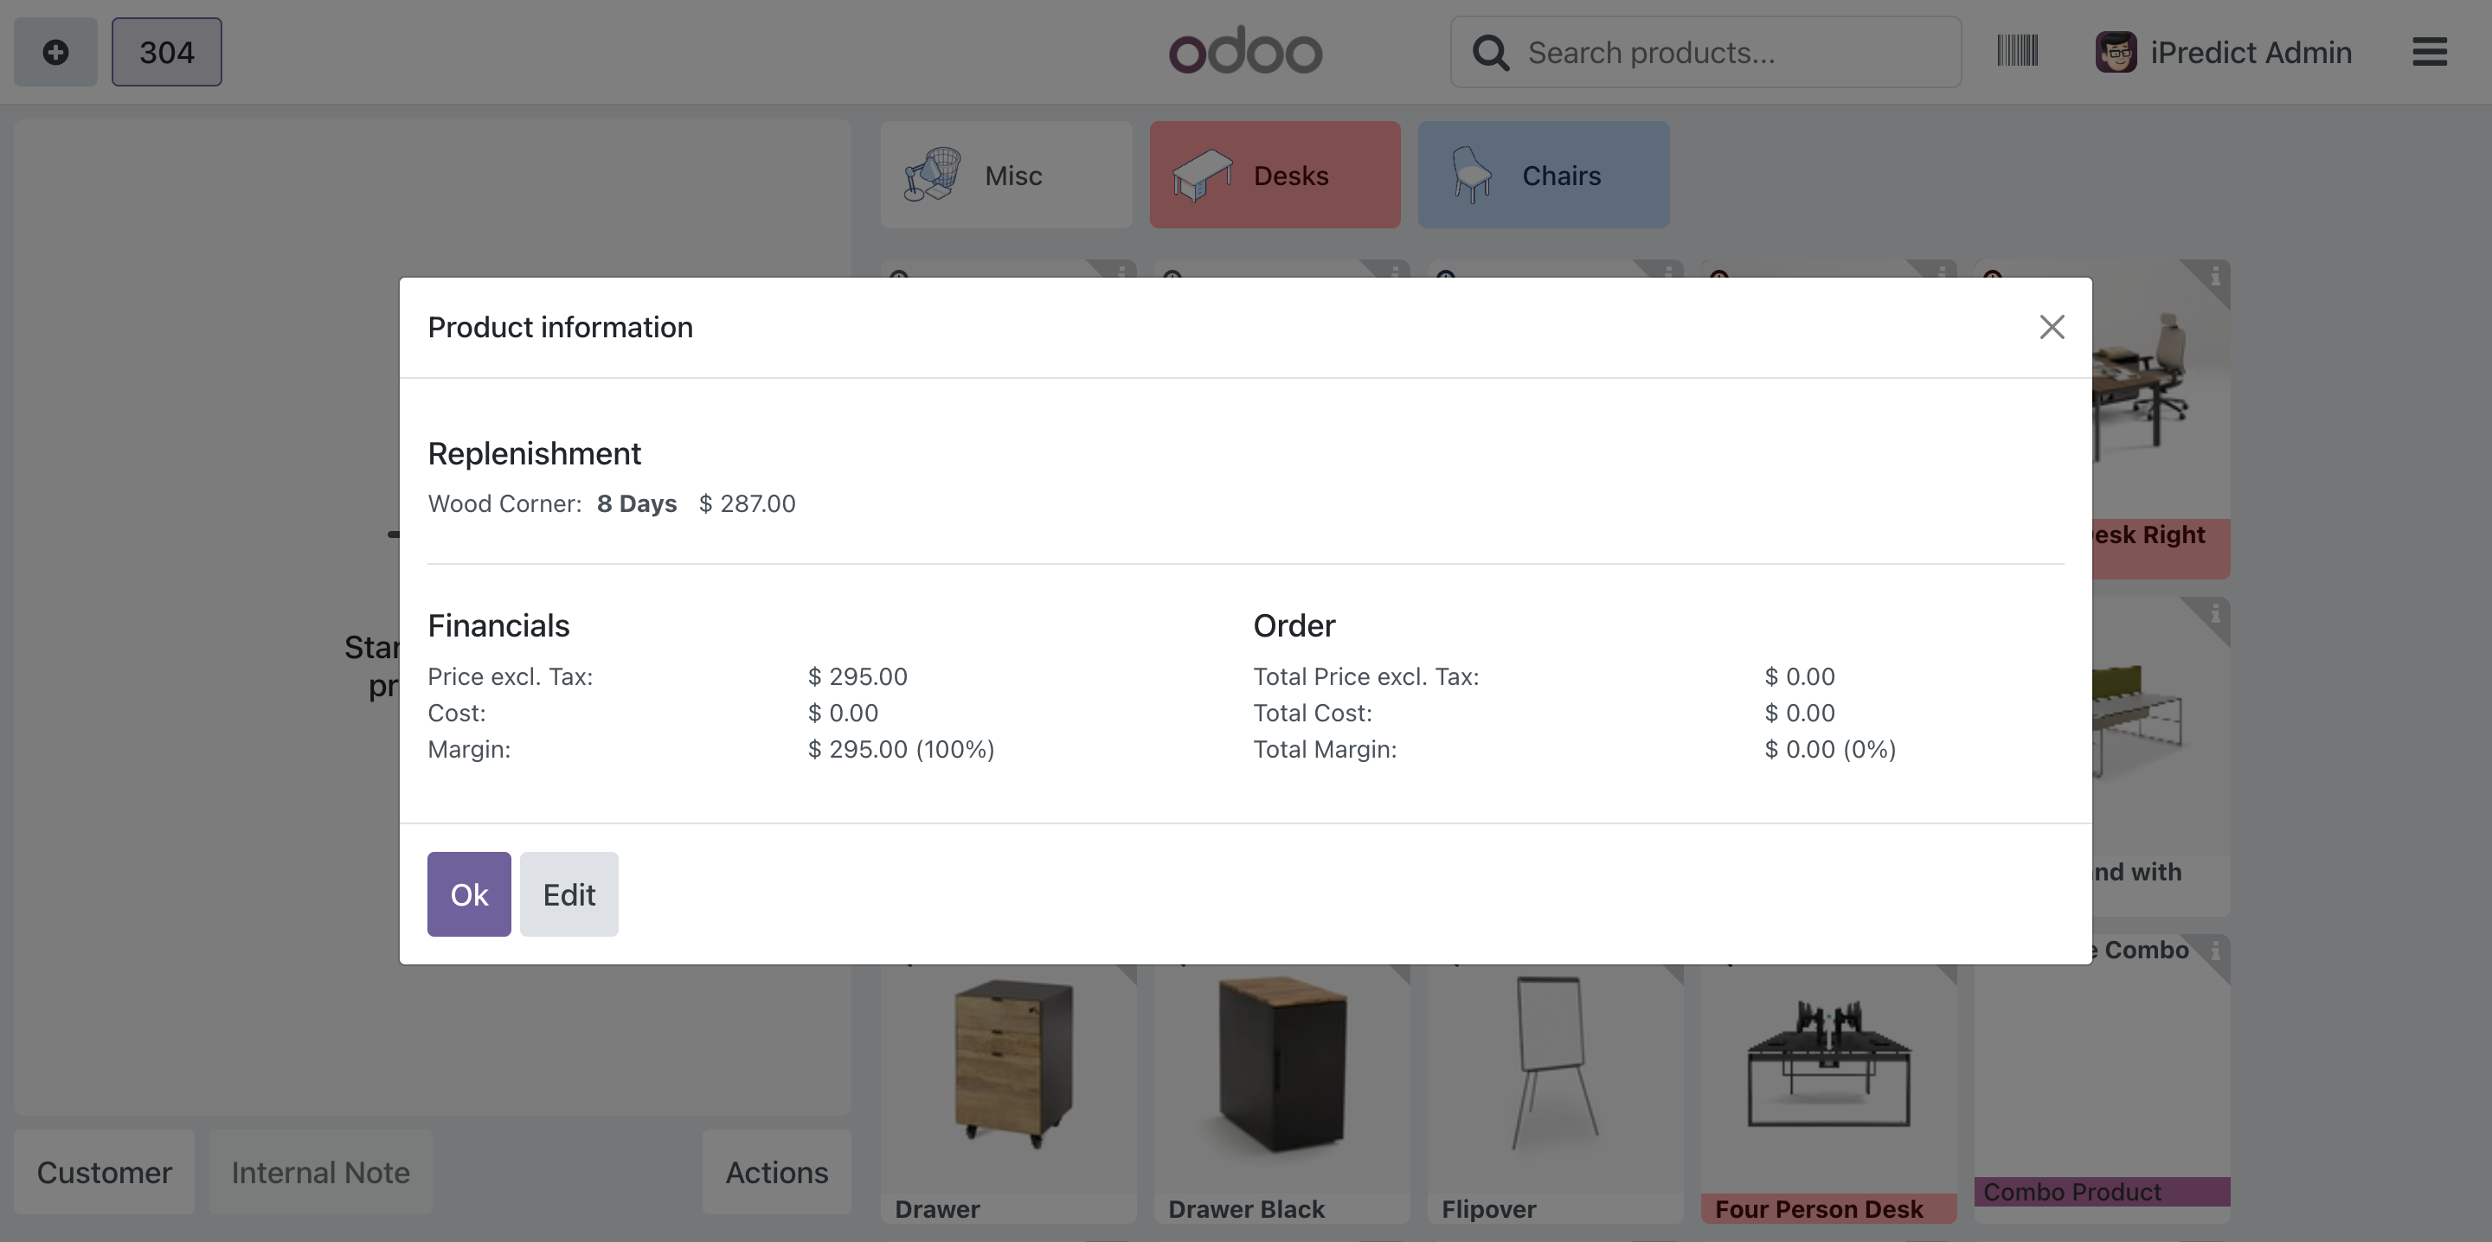The height and width of the screenshot is (1242, 2492).
Task: Open the Customer selector
Action: pyautogui.click(x=105, y=1172)
